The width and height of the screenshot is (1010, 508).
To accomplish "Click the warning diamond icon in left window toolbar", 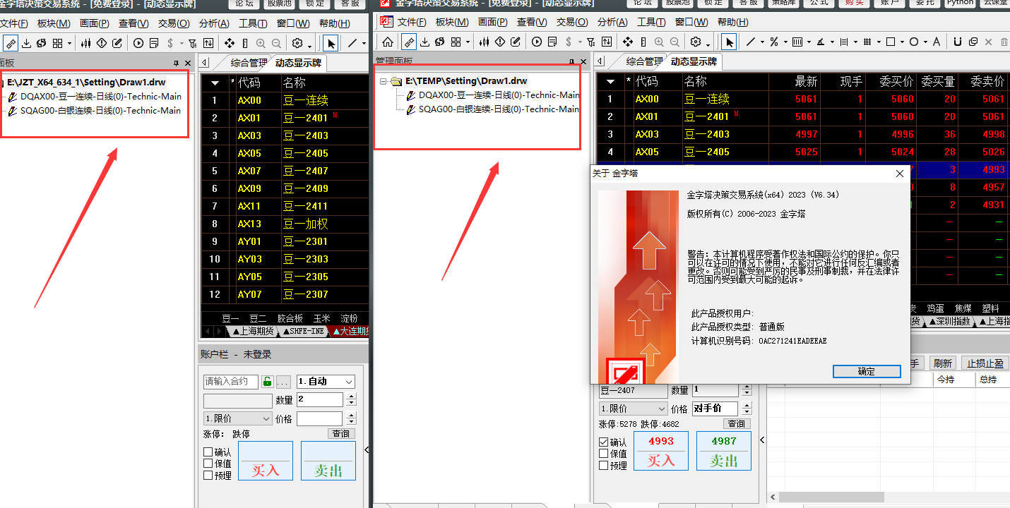I will 102,43.
